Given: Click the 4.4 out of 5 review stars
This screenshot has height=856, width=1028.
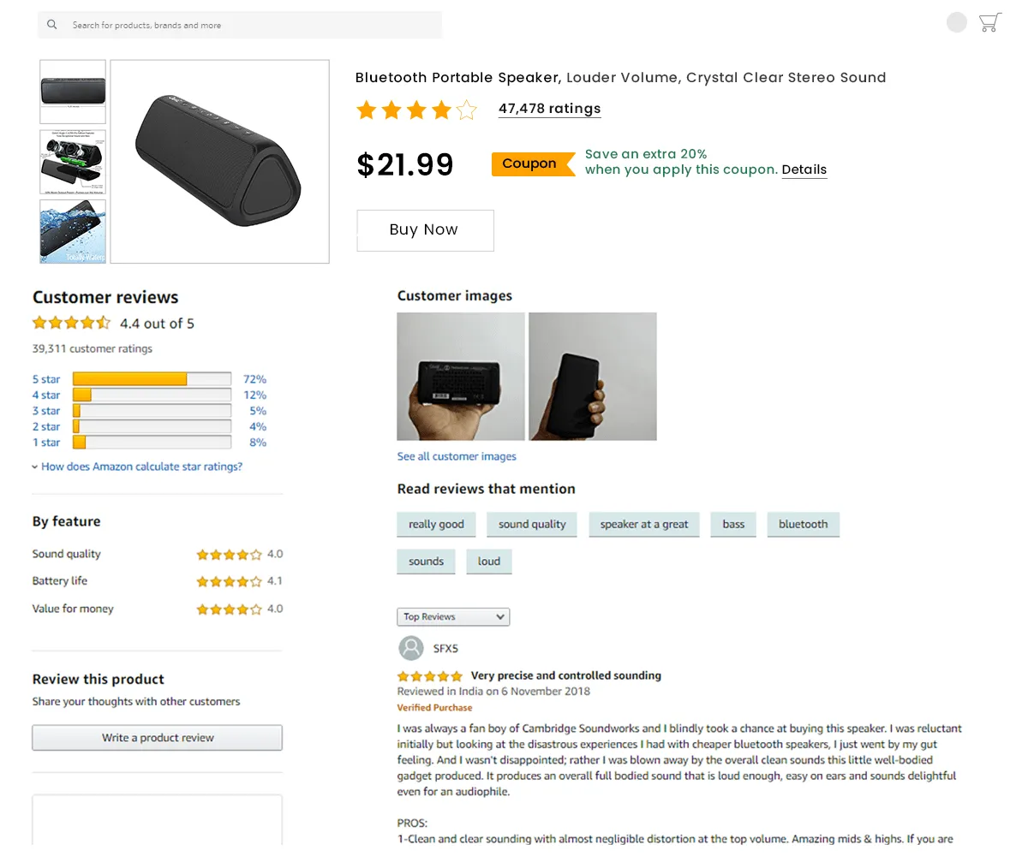Looking at the screenshot, I should 72,324.
